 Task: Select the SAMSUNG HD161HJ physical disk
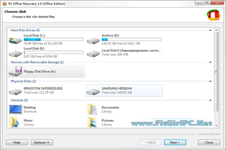124,90
